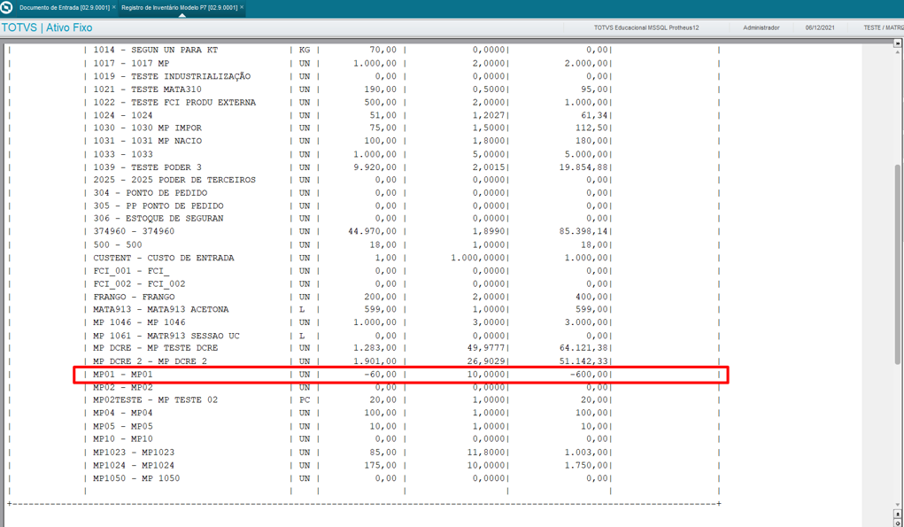Click the Administrador user label
The height and width of the screenshot is (527, 904).
pos(761,27)
